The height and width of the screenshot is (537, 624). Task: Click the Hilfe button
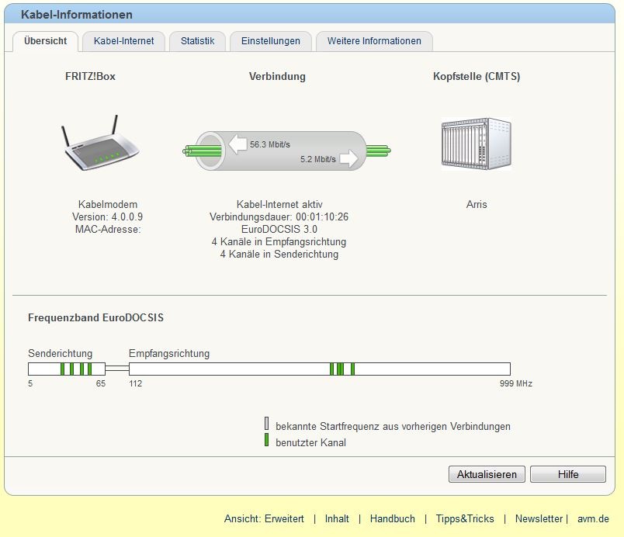(x=567, y=474)
